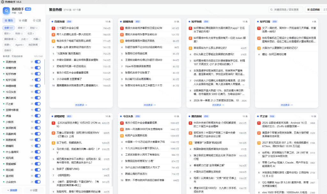Select the 国际新闻 category chip

(10, 39)
